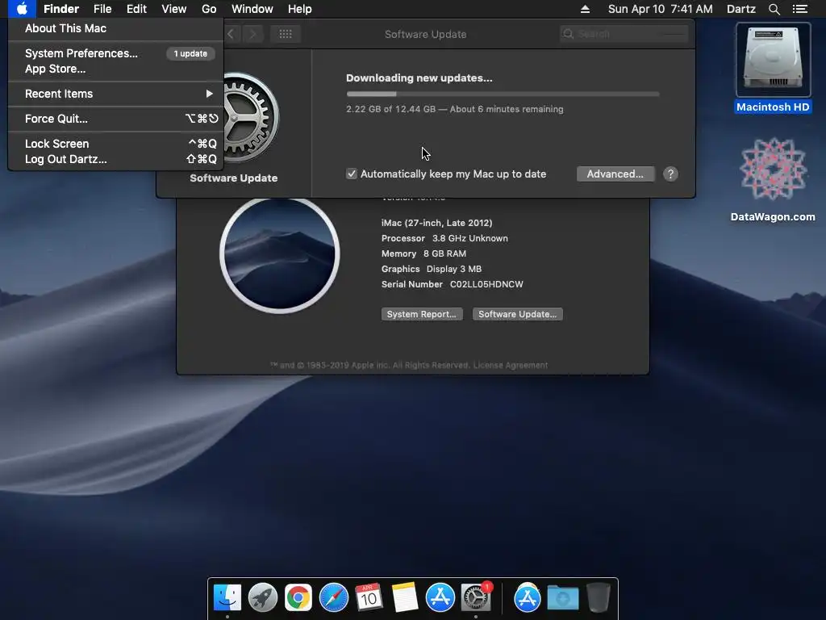This screenshot has height=620, width=826.
Task: Click the 1 update badge
Action: pyautogui.click(x=190, y=53)
